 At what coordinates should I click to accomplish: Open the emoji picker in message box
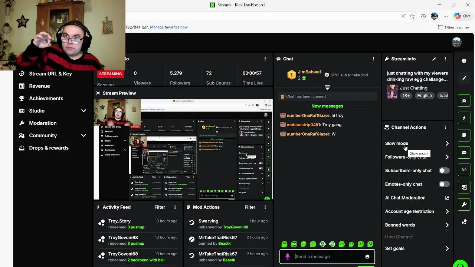pyautogui.click(x=367, y=257)
